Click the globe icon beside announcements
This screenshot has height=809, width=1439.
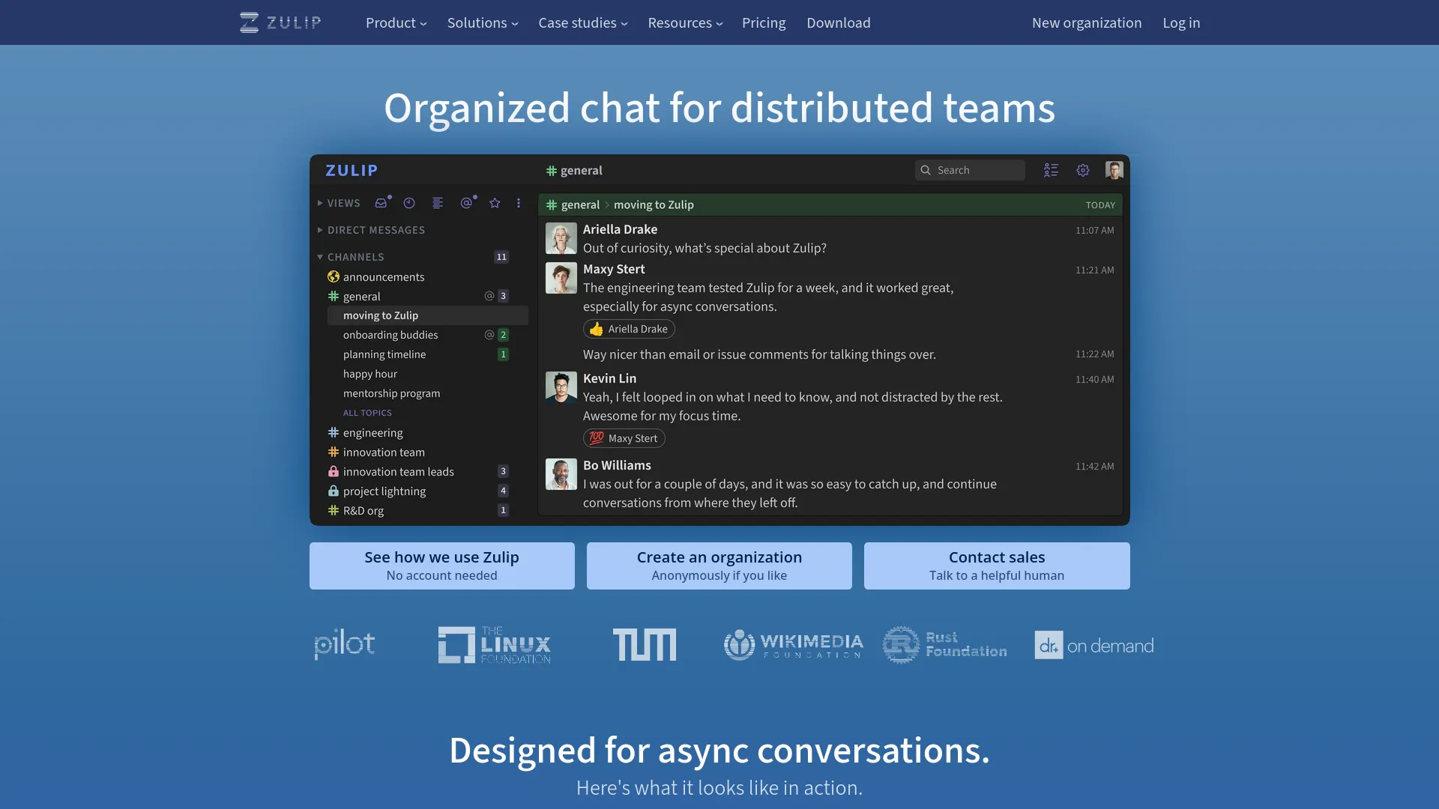[334, 277]
